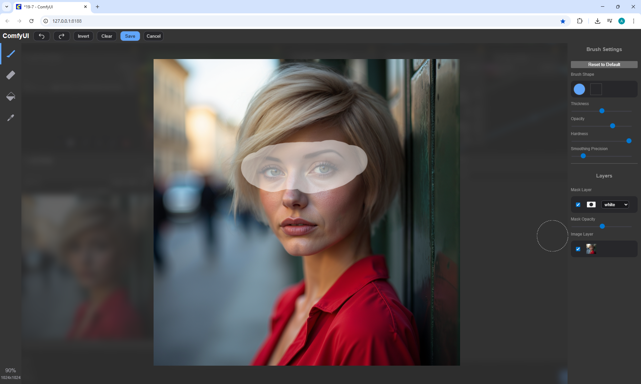The image size is (641, 384).
Task: Choose the circular brush shape
Action: point(579,89)
